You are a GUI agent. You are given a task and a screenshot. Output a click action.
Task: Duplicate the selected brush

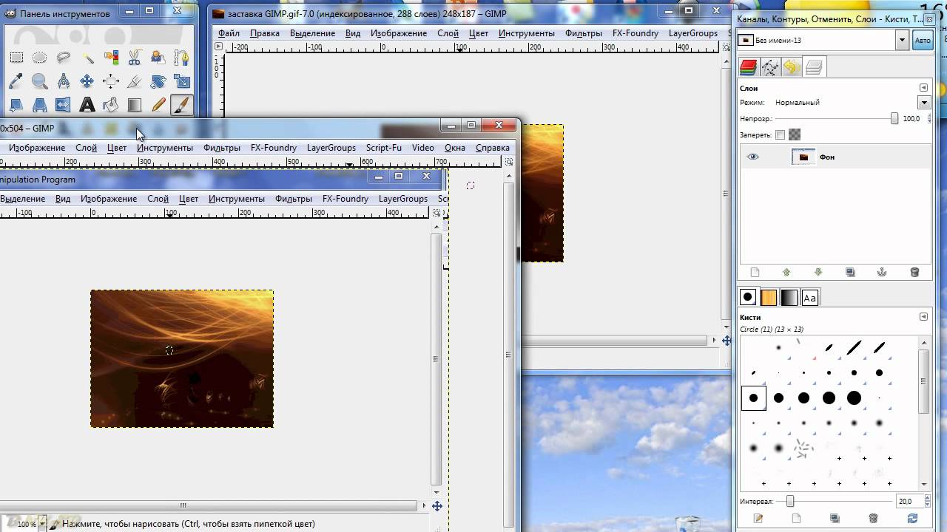835,518
